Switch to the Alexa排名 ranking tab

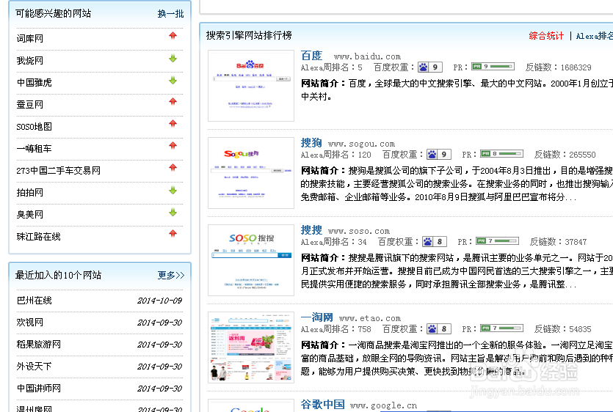pyautogui.click(x=594, y=36)
